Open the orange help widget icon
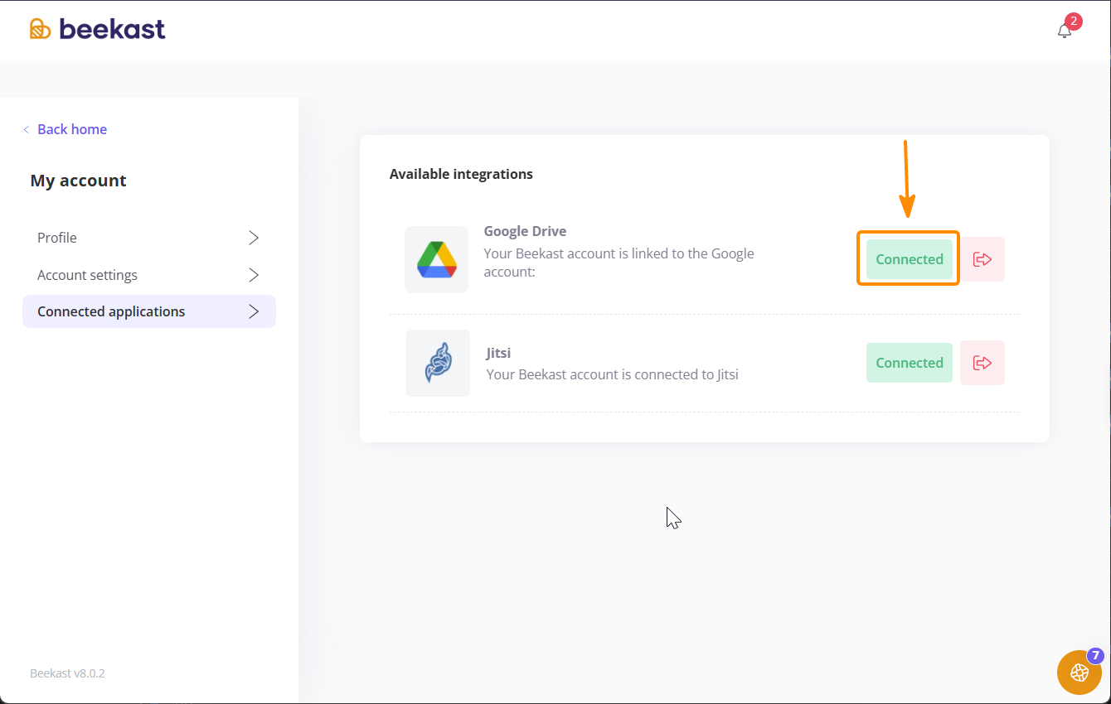 click(x=1079, y=672)
